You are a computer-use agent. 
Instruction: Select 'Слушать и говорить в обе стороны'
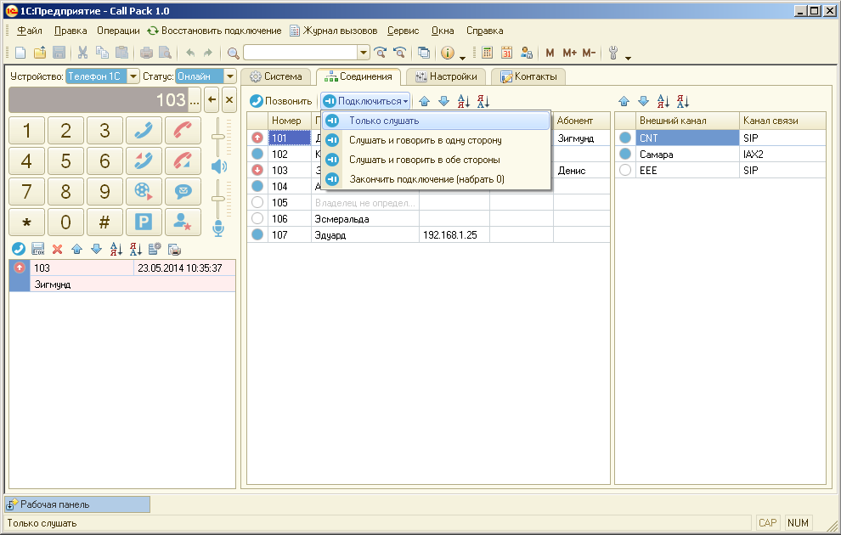424,160
